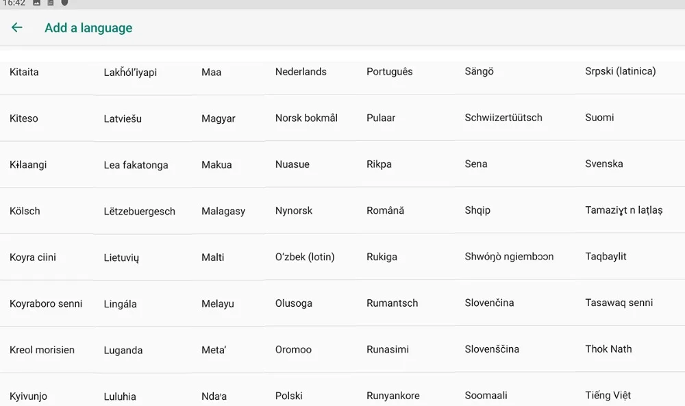Pick O'zbek (lotin) language
Screen dimensions: 685x406
point(305,257)
